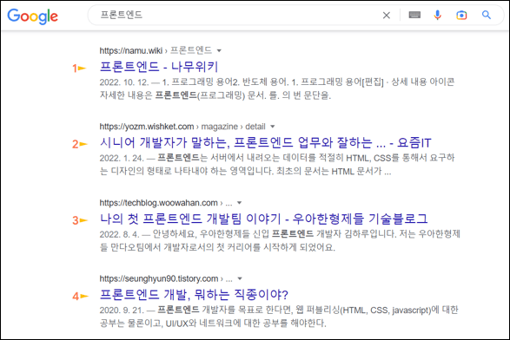
Task: Click snippet text dated 2022. 10. 12.
Action: point(277,88)
